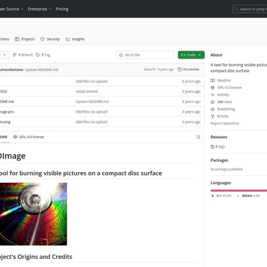Go to the Pricing page

pyautogui.click(x=62, y=9)
